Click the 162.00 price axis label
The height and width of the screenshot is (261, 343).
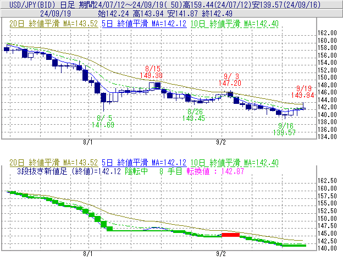(x=327, y=33)
